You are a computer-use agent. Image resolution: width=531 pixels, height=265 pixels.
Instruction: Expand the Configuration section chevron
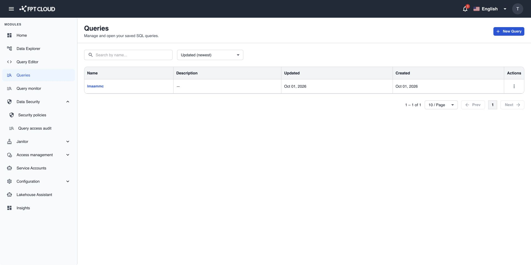pyautogui.click(x=68, y=181)
